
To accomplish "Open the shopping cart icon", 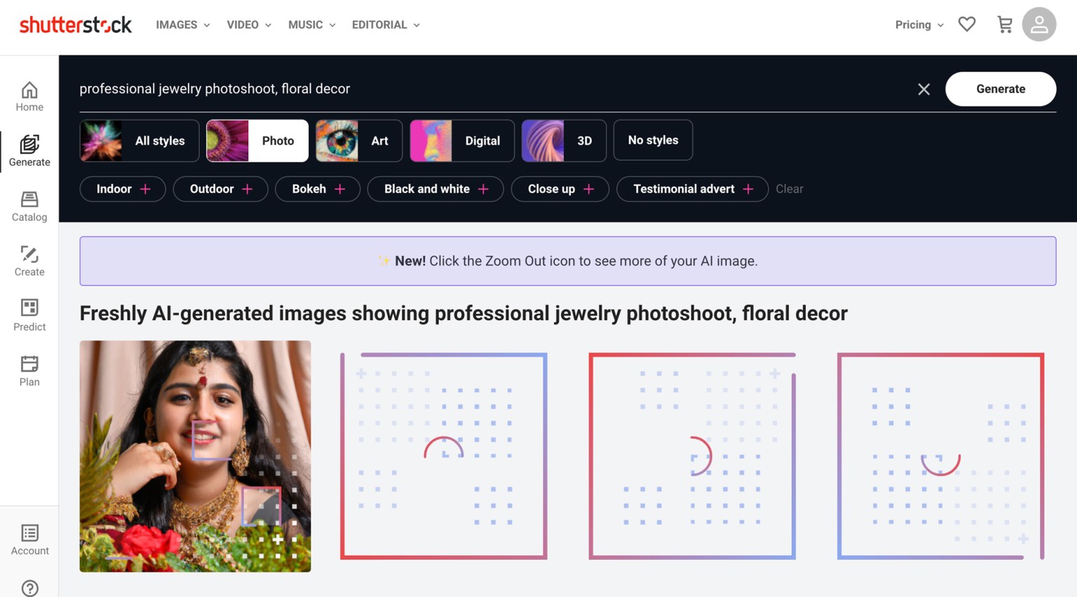I will (x=1004, y=25).
